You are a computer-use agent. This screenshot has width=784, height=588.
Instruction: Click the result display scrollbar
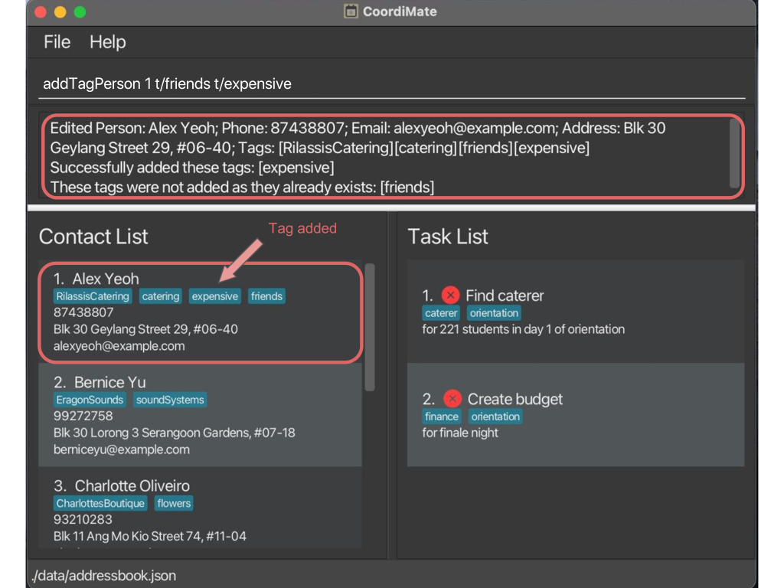[735, 153]
